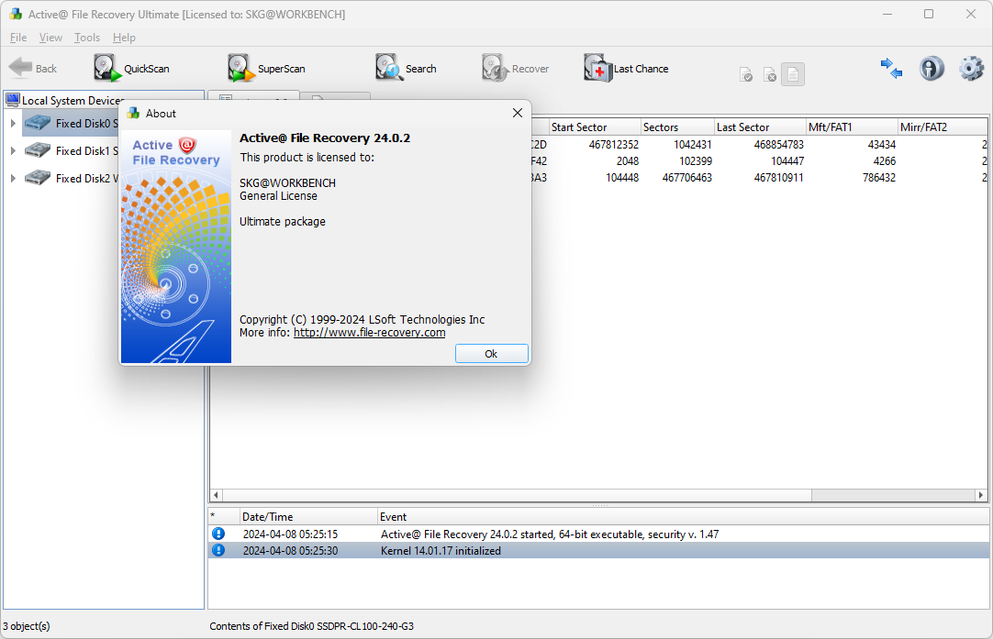Click the application icon in the title bar
The width and height of the screenshot is (993, 639).
(16, 14)
